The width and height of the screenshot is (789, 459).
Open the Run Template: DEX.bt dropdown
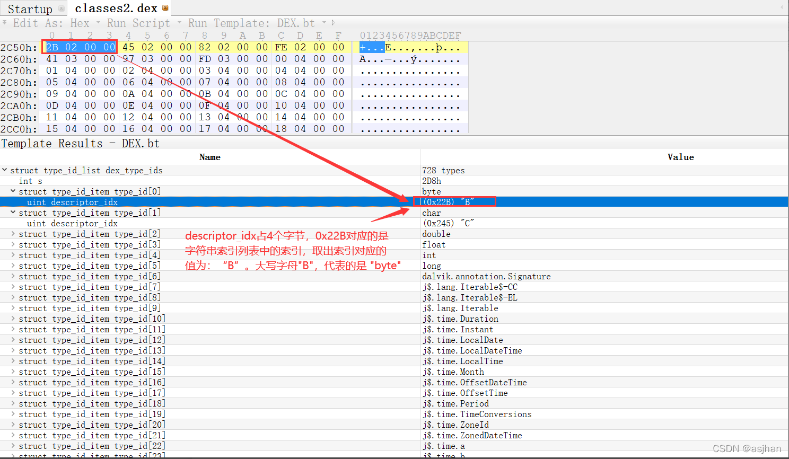click(324, 23)
